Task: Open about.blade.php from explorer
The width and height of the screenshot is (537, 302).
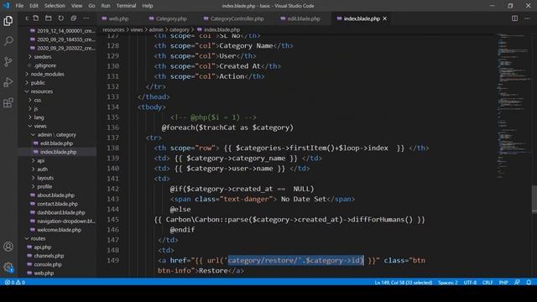Action: (55, 195)
